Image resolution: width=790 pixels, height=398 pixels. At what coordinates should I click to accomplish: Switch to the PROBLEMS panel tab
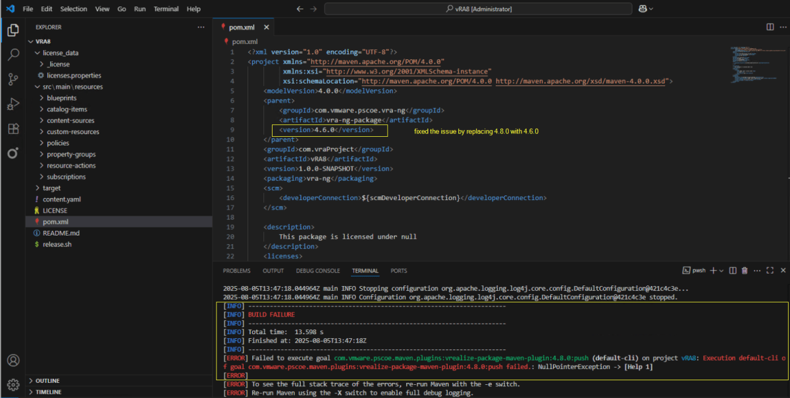[236, 270]
